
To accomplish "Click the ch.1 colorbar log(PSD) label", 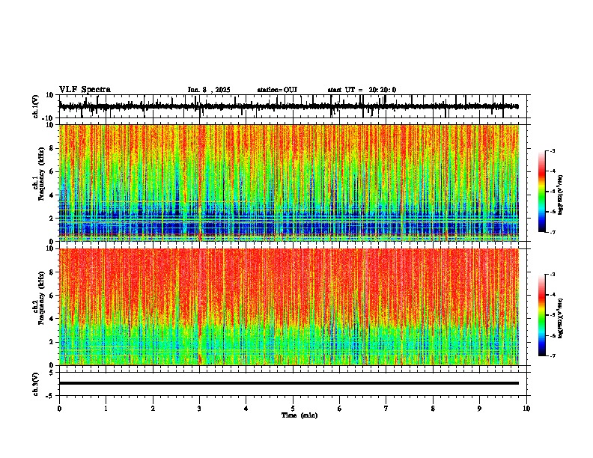I will [561, 195].
